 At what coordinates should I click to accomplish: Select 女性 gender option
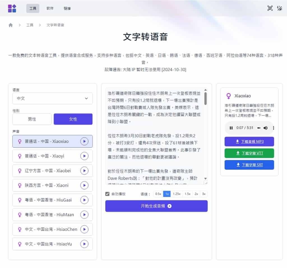click(x=73, y=119)
